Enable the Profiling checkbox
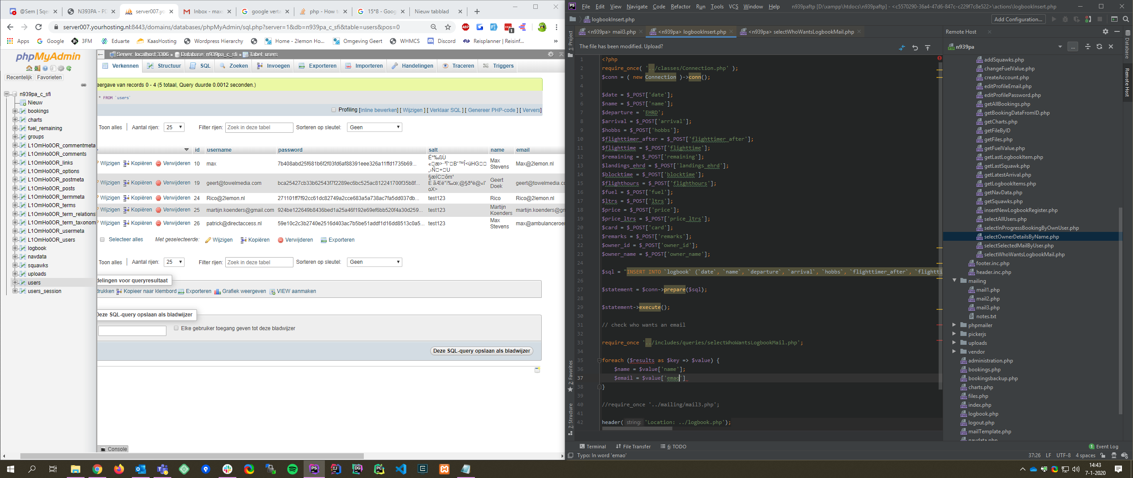 coord(334,110)
